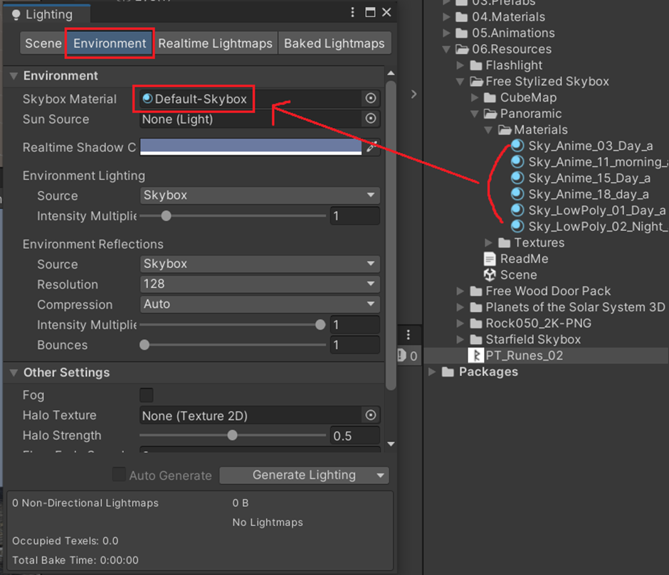Screen dimensions: 669x575
Task: Click the scroll down arrow in Lighting panel
Action: [x=391, y=444]
